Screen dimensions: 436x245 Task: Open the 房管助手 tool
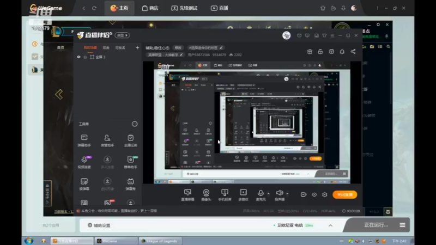click(107, 140)
